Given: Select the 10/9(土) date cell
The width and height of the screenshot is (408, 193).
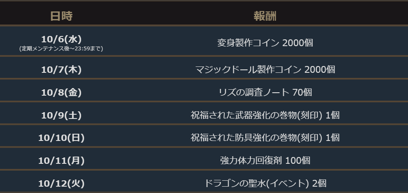Looking at the screenshot, I should (x=61, y=115).
